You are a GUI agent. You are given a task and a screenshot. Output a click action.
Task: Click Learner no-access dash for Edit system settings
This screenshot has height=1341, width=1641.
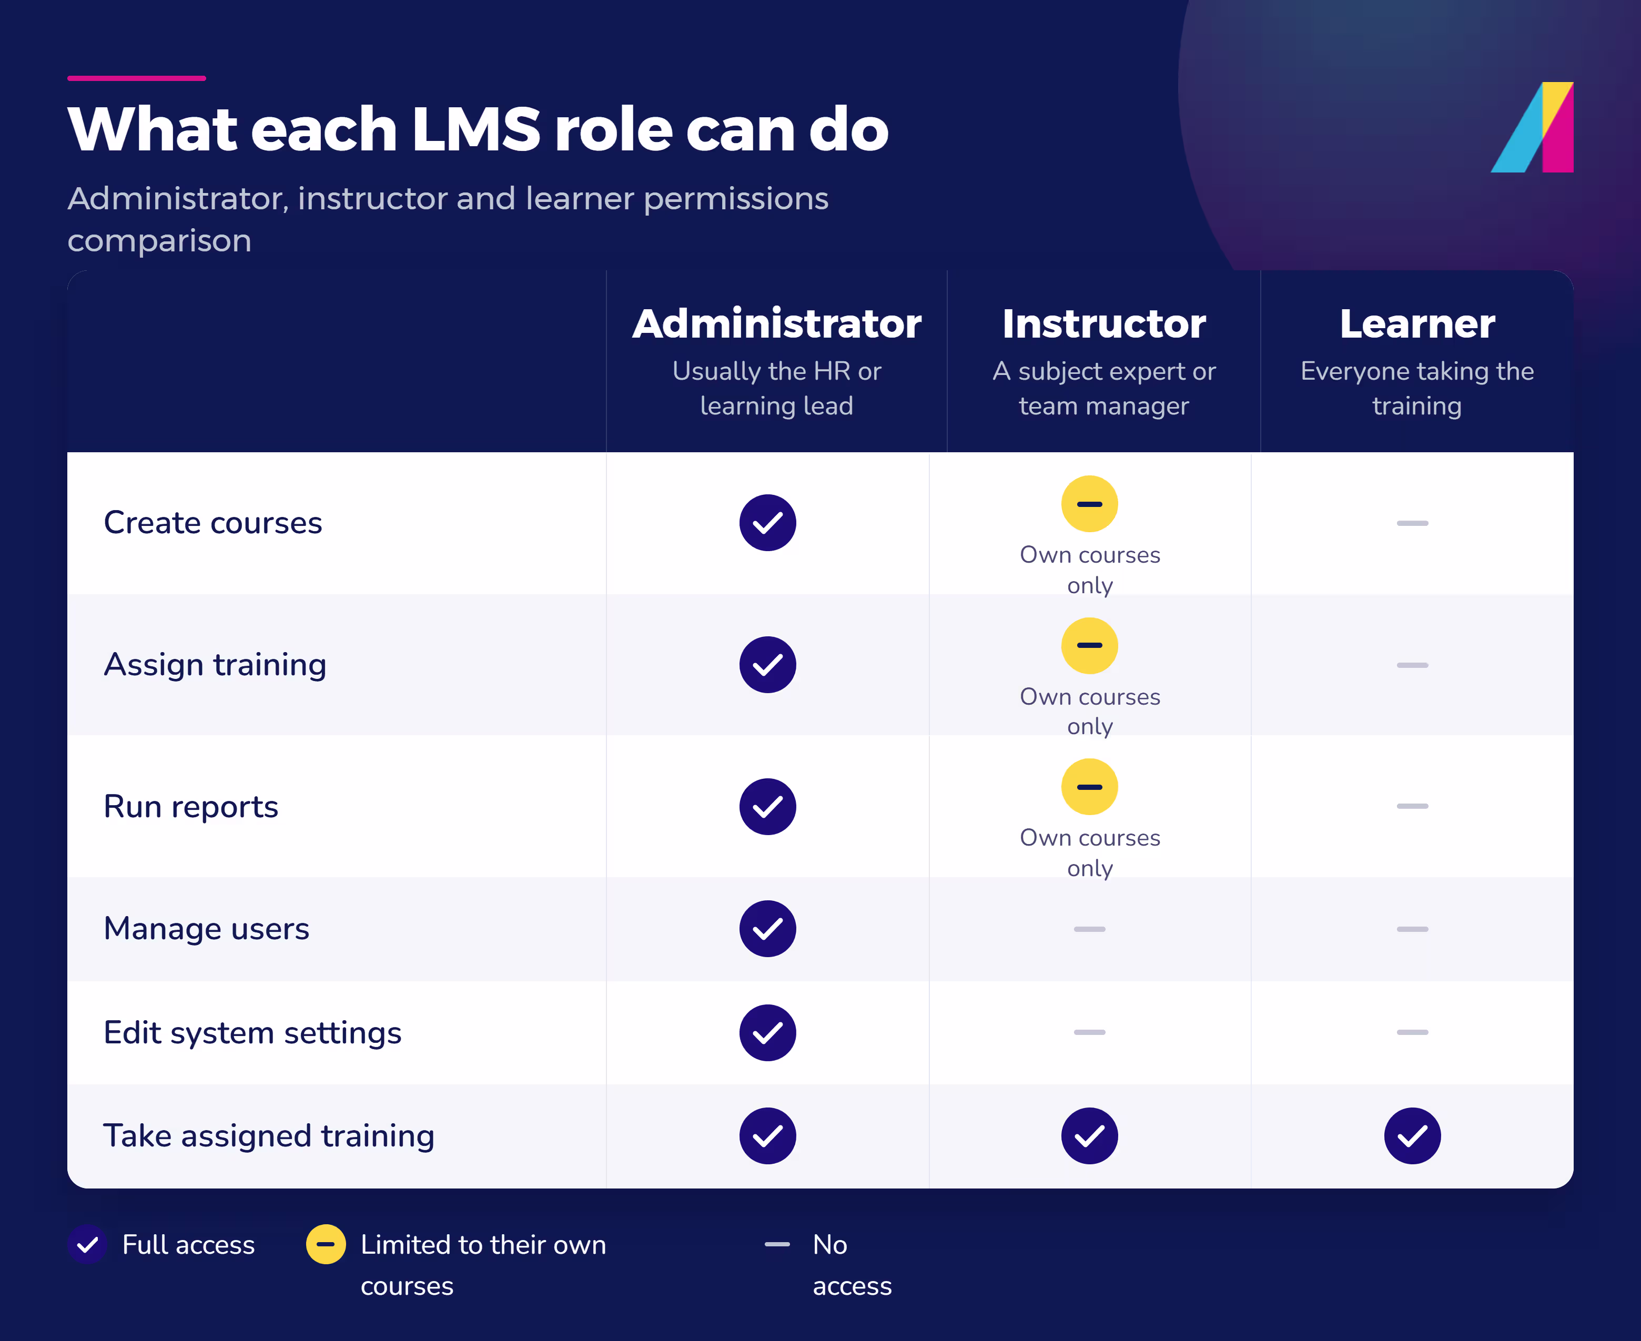[1412, 1032]
